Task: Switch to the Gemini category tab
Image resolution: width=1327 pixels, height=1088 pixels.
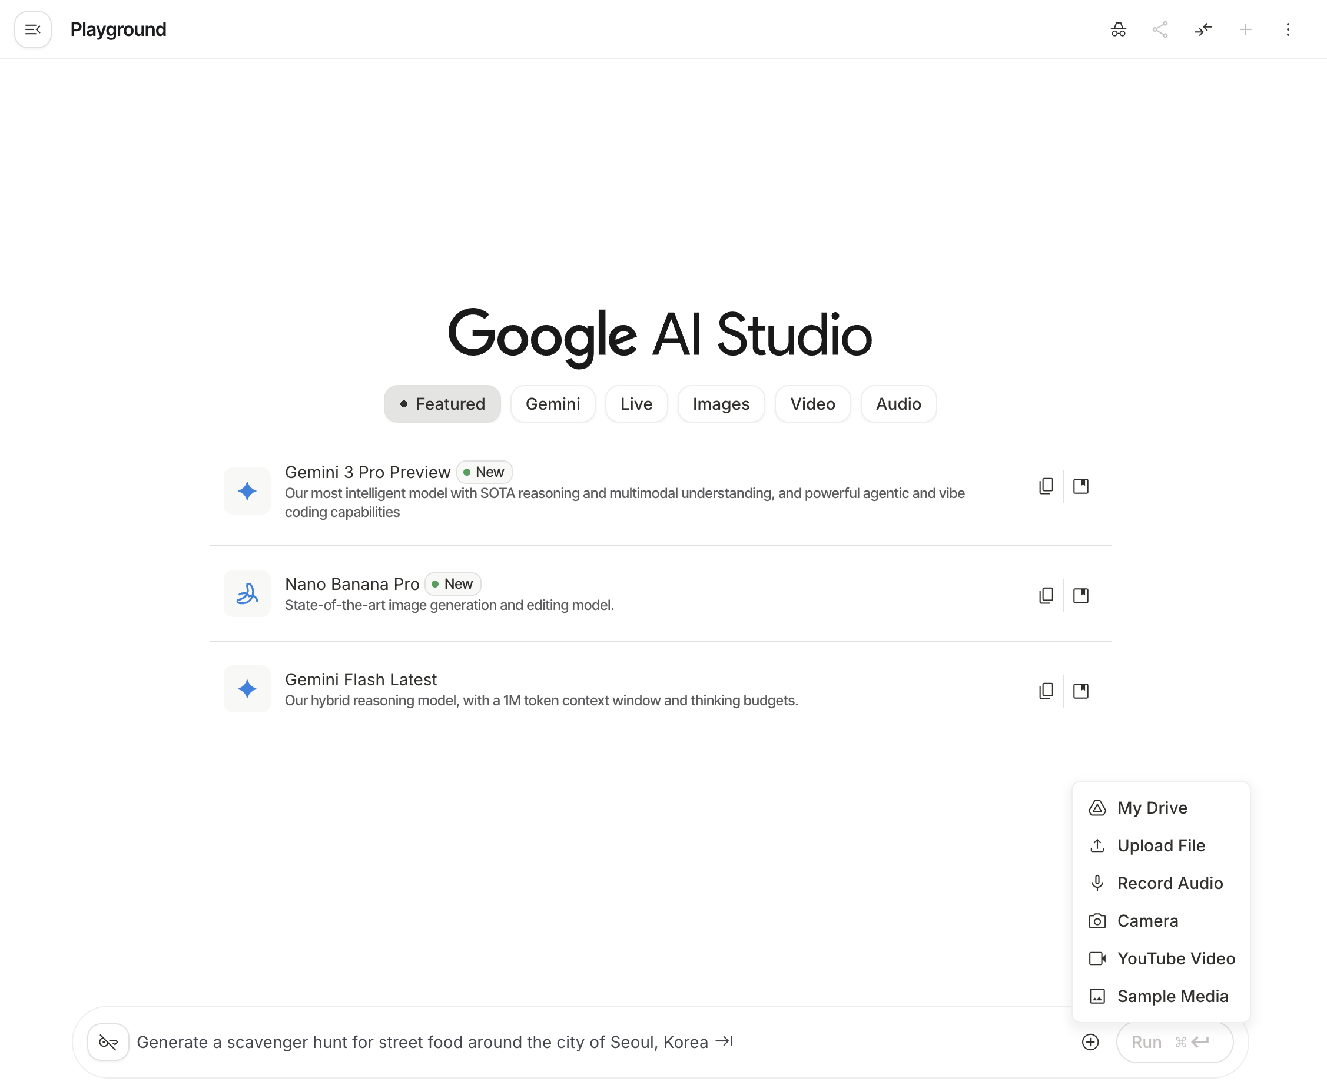Action: [x=553, y=404]
